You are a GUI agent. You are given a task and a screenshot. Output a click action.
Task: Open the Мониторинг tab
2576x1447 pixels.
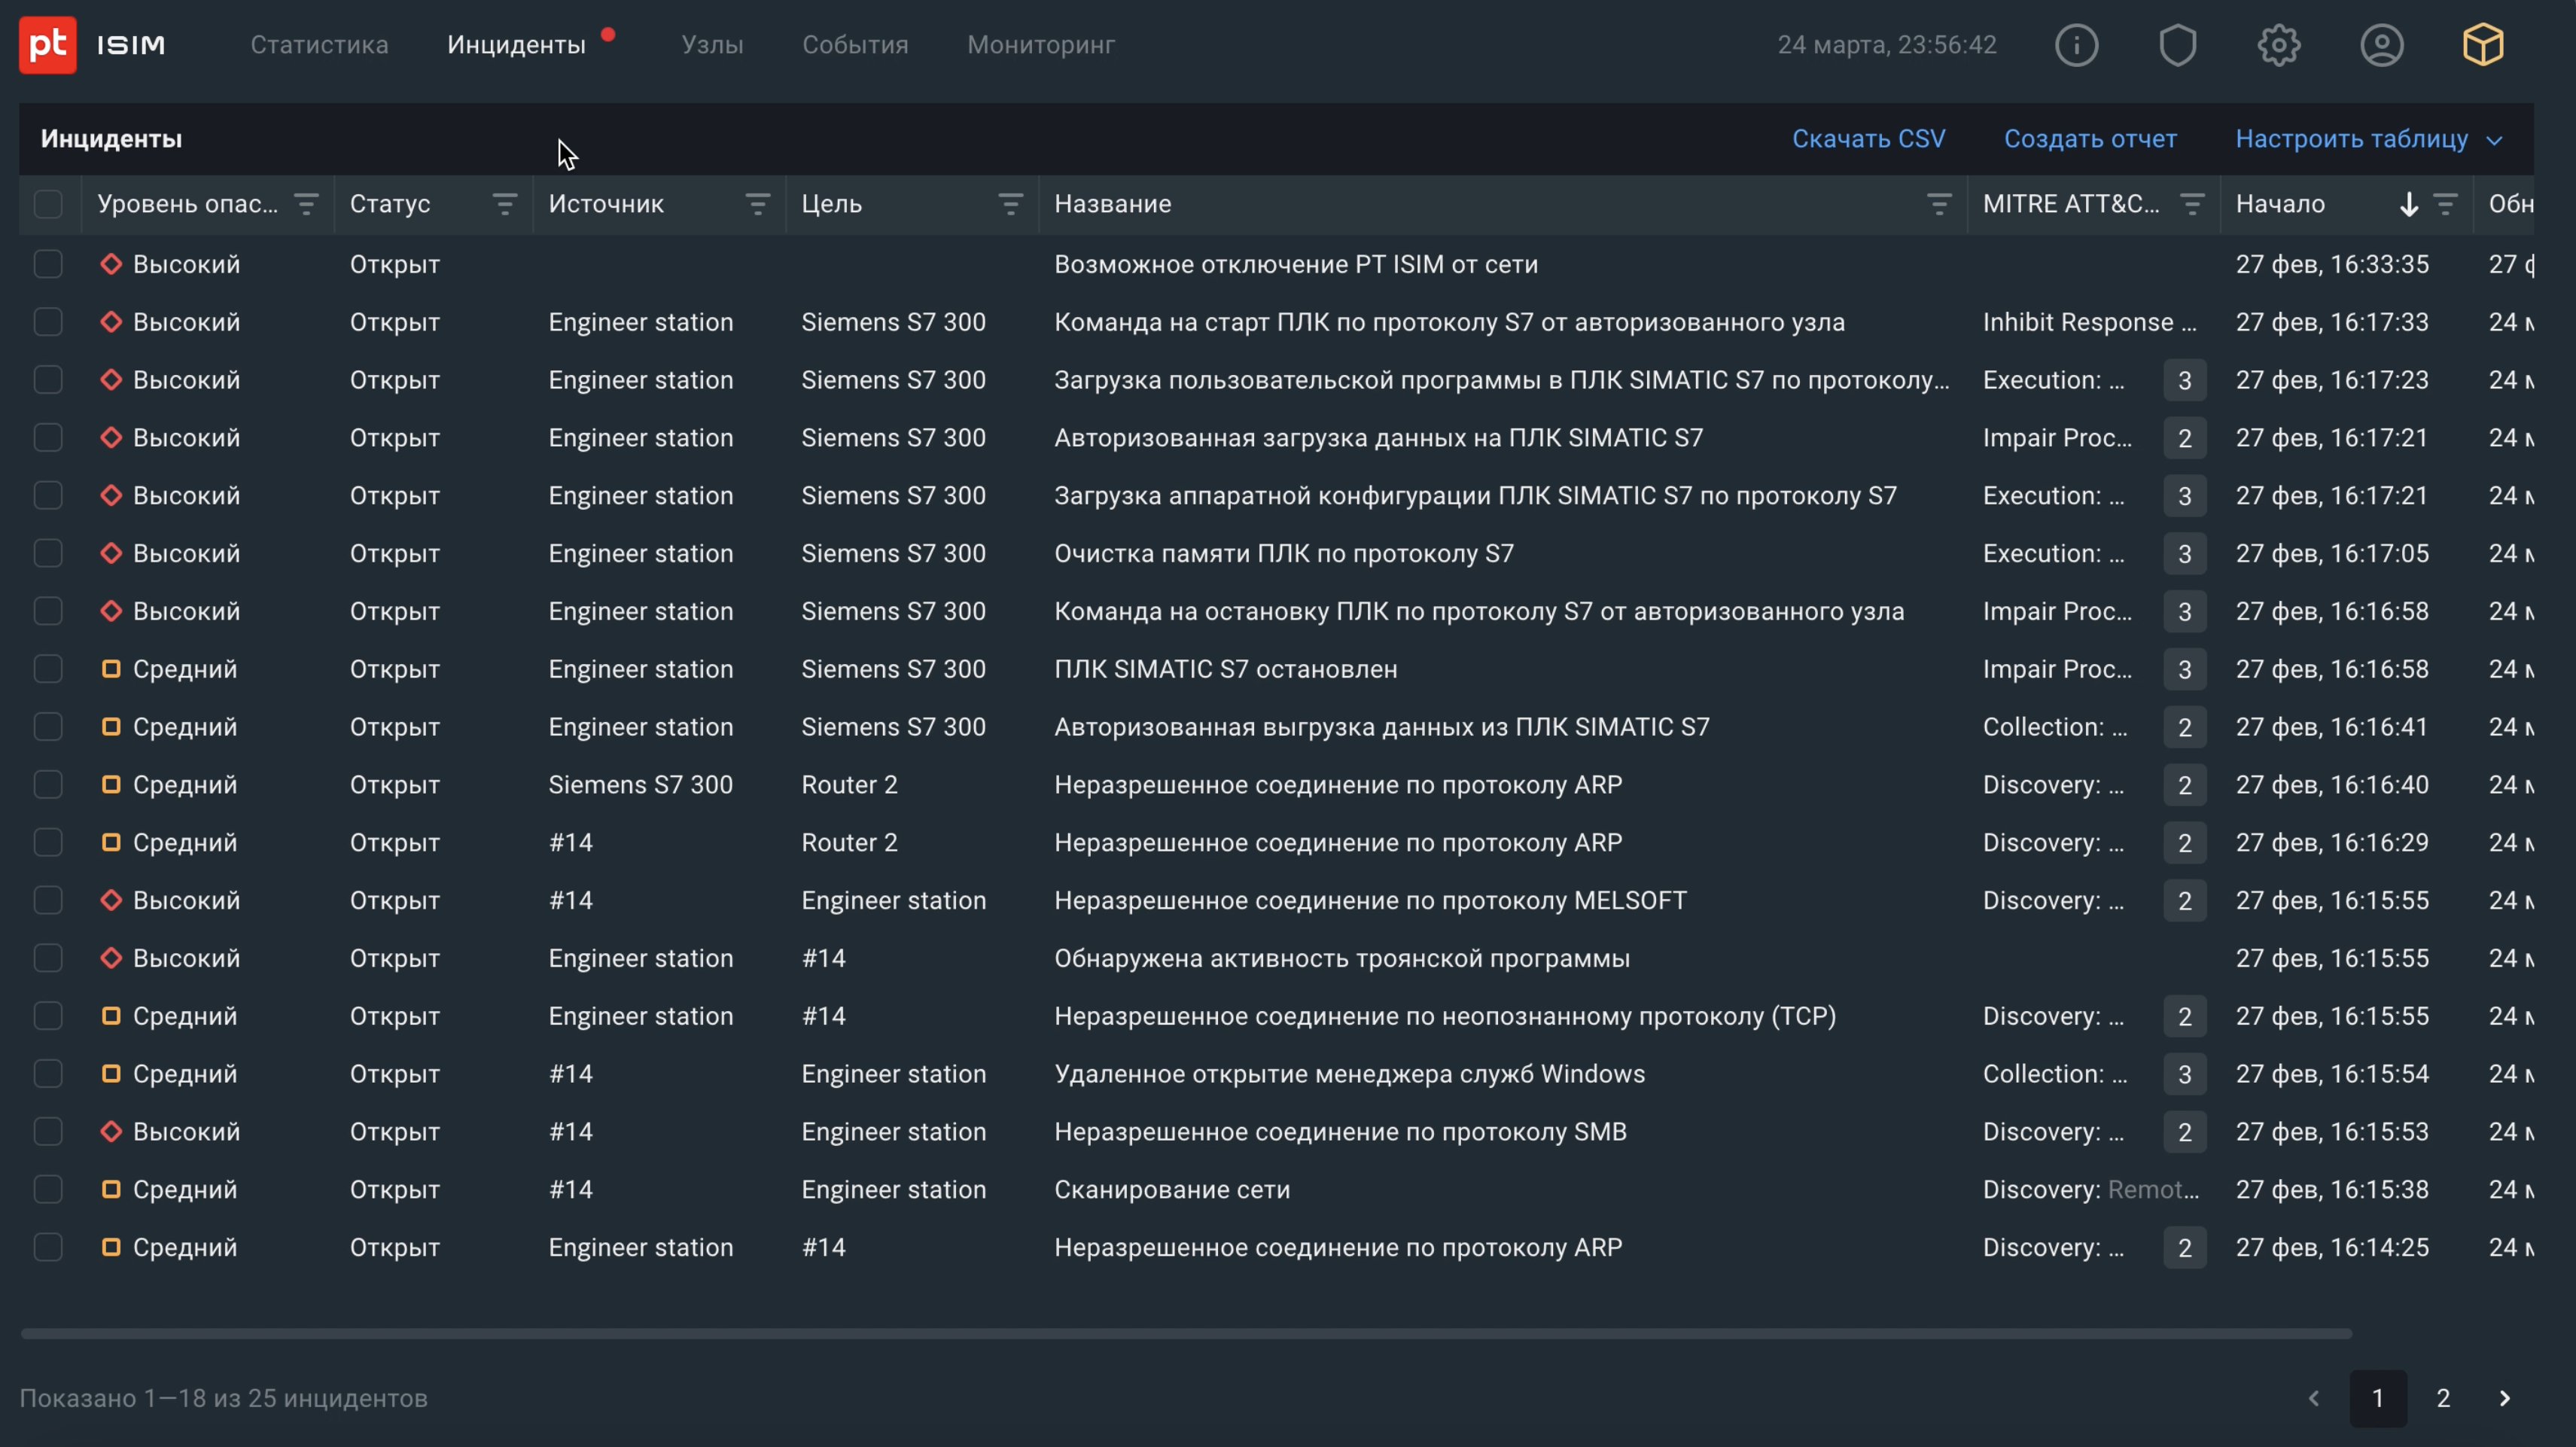(x=1040, y=45)
